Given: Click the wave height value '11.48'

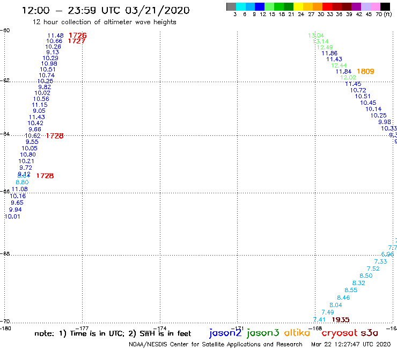Looking at the screenshot, I should [x=55, y=36].
